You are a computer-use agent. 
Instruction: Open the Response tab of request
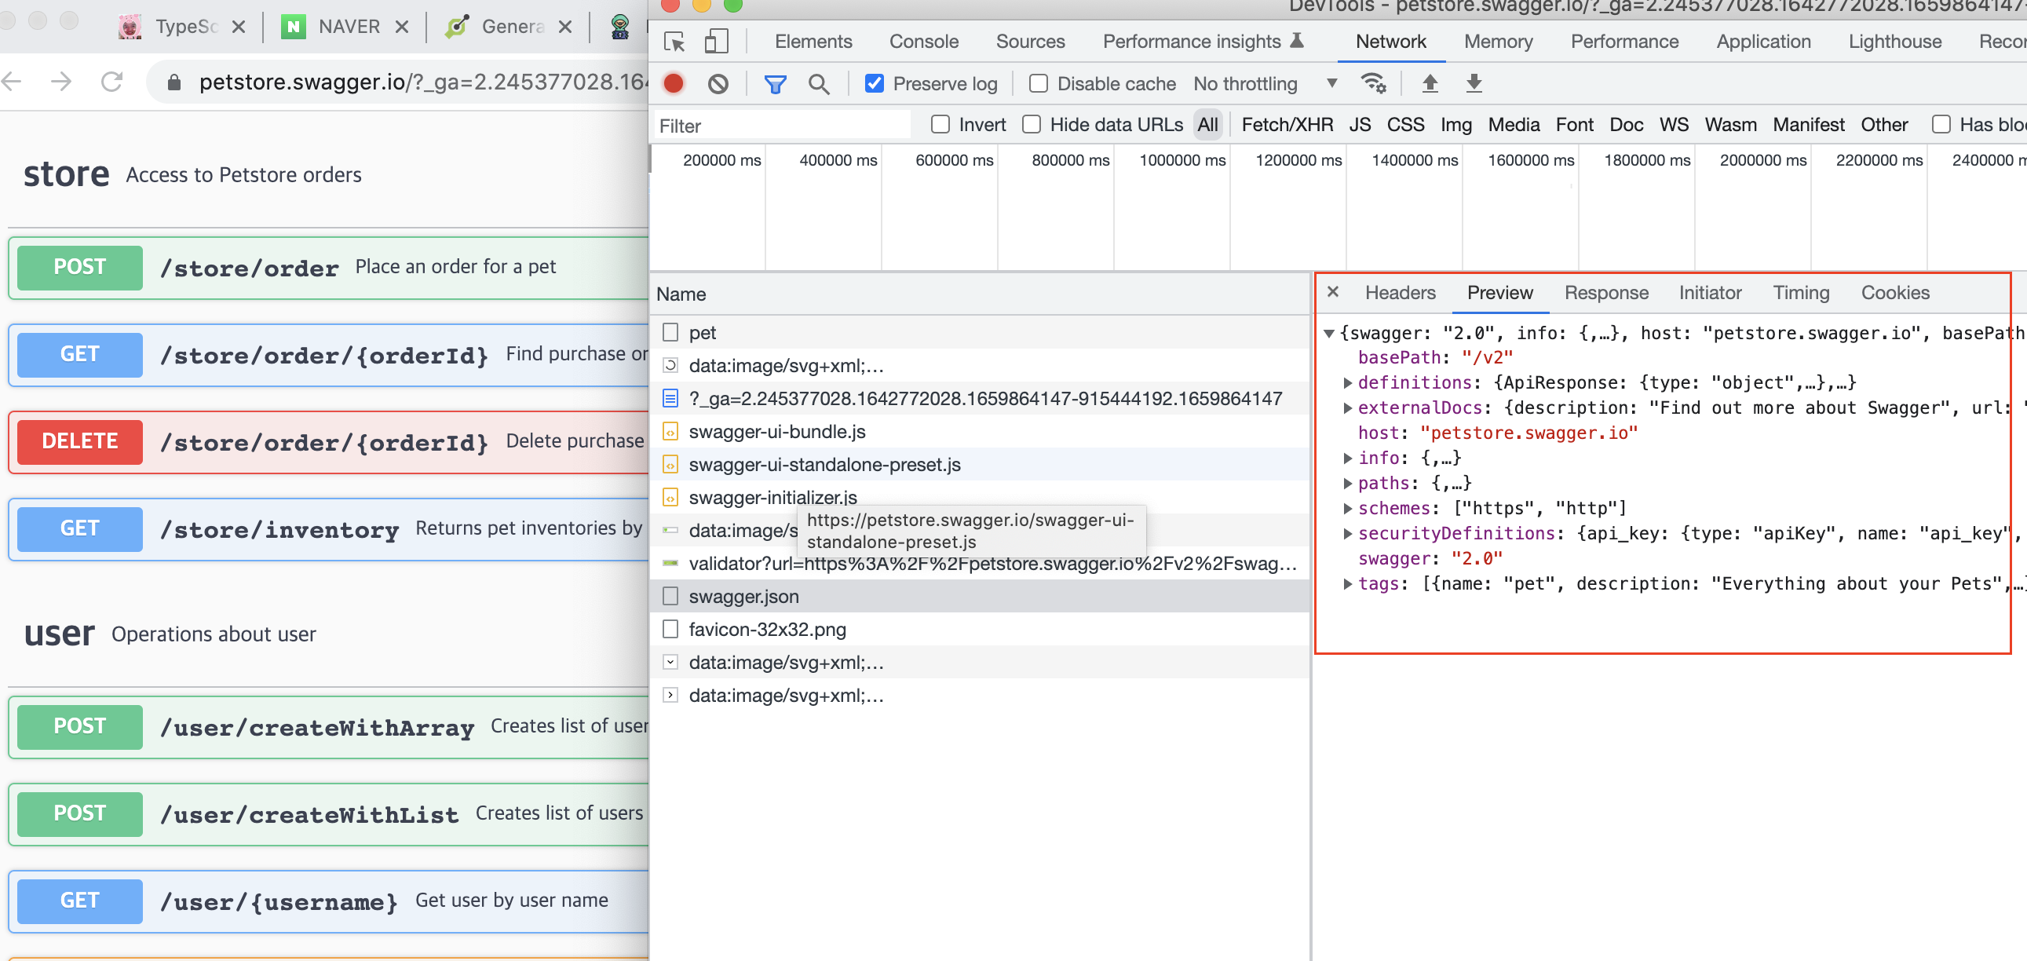click(1605, 293)
